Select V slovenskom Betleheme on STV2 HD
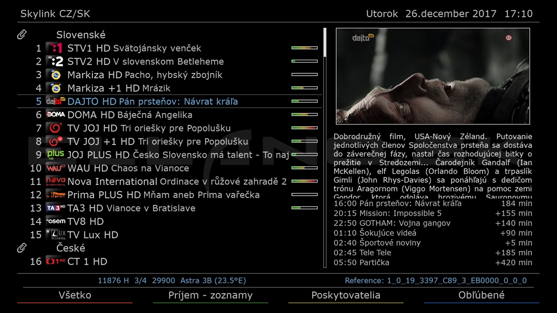Viewport: 557px width, 313px height. click(169, 62)
